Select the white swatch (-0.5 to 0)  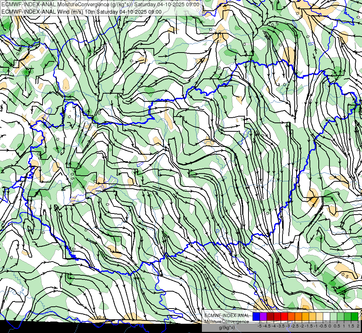pyautogui.click(x=327, y=317)
